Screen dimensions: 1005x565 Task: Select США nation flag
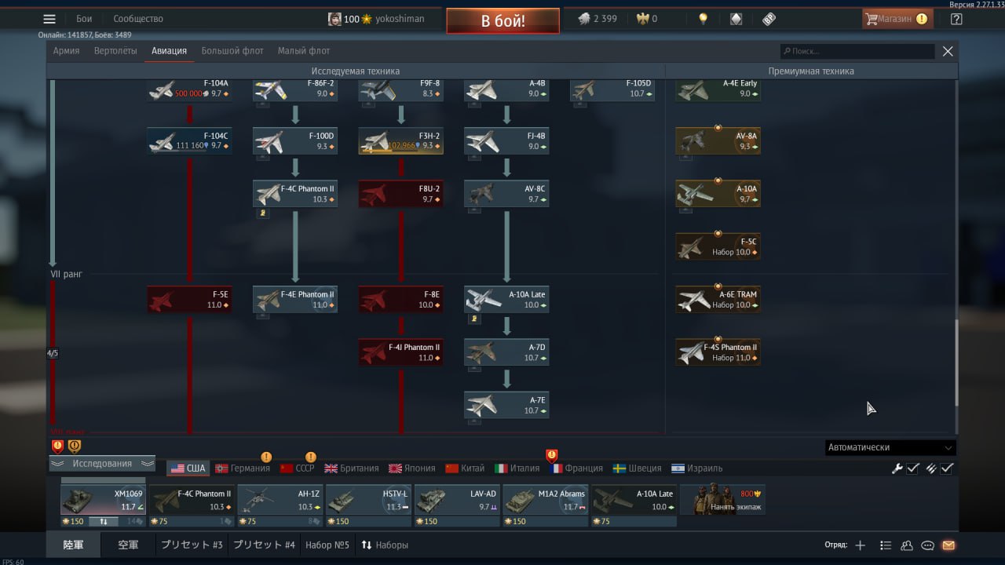(188, 468)
